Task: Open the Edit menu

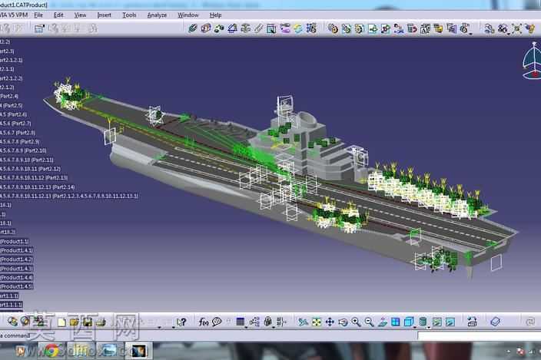Action: pyautogui.click(x=58, y=15)
